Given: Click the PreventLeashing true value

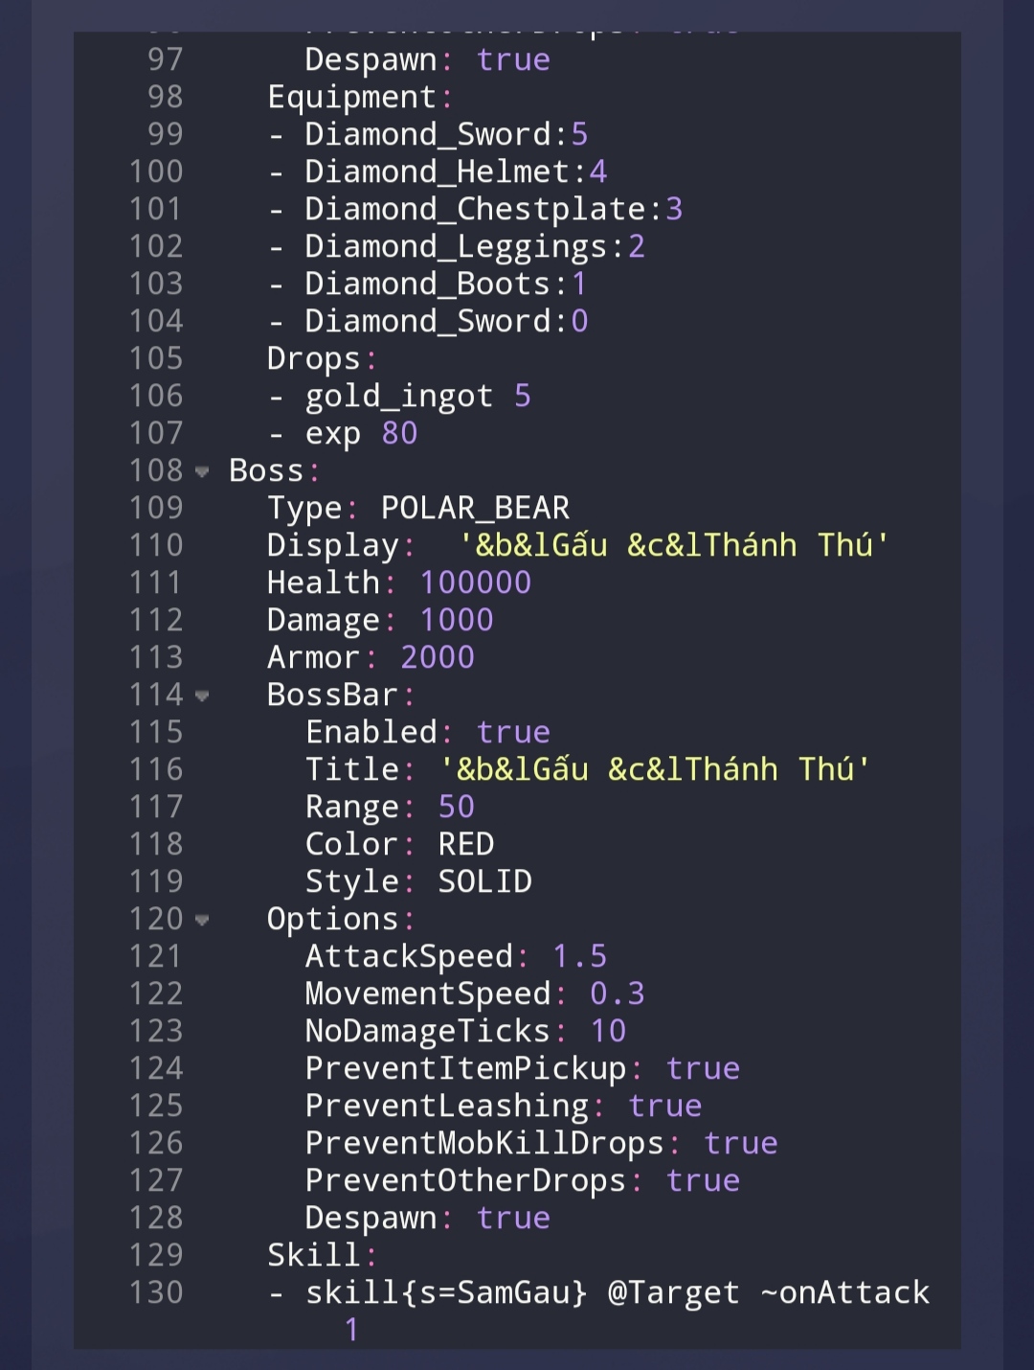Looking at the screenshot, I should (665, 1106).
